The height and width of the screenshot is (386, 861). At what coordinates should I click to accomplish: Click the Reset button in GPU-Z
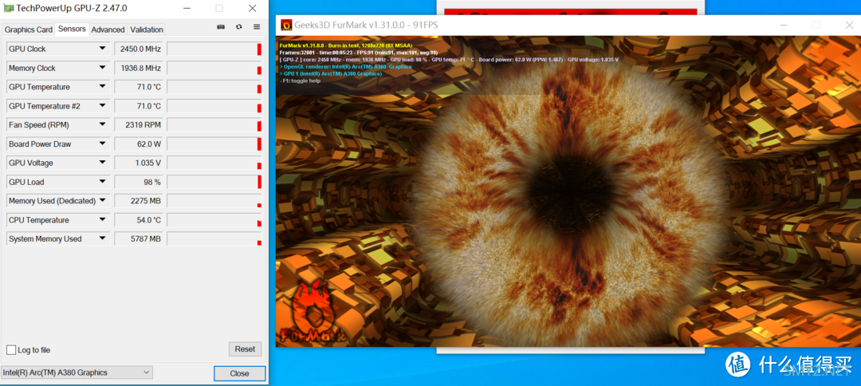coord(245,349)
